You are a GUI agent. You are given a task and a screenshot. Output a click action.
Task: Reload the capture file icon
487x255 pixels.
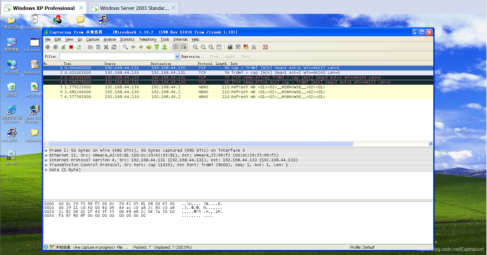click(x=114, y=47)
